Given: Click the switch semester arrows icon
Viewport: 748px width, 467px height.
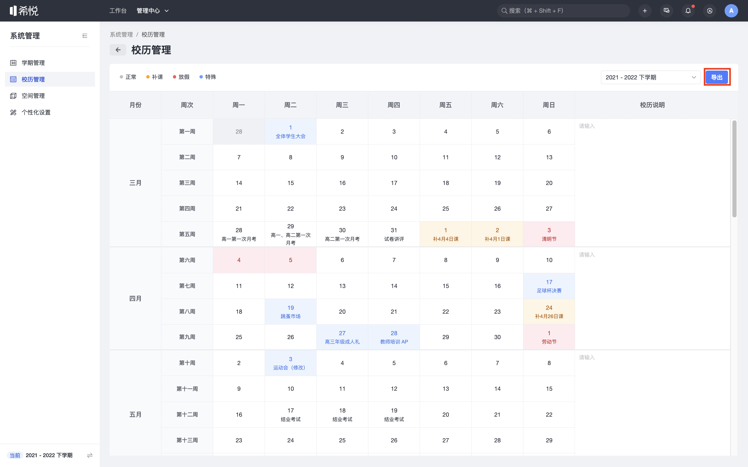Looking at the screenshot, I should point(90,455).
